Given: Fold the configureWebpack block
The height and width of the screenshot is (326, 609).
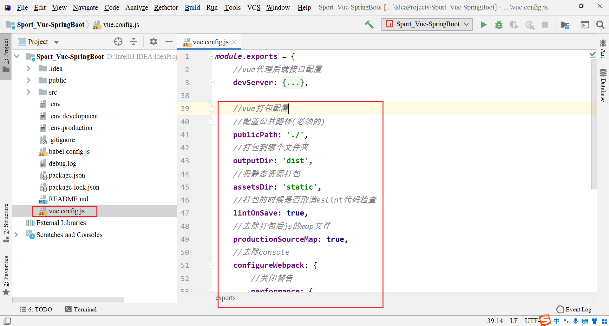Looking at the screenshot, I should click(212, 265).
